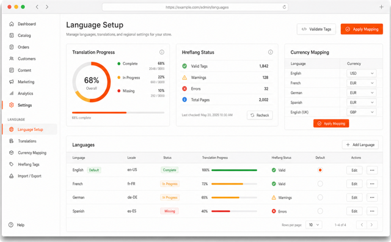
Task: Click the overall 68% complete progress bar
Action: click(x=118, y=112)
